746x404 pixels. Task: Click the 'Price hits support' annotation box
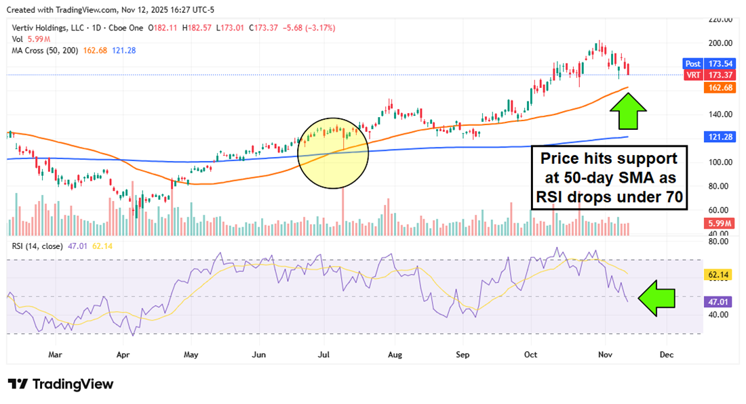point(608,177)
